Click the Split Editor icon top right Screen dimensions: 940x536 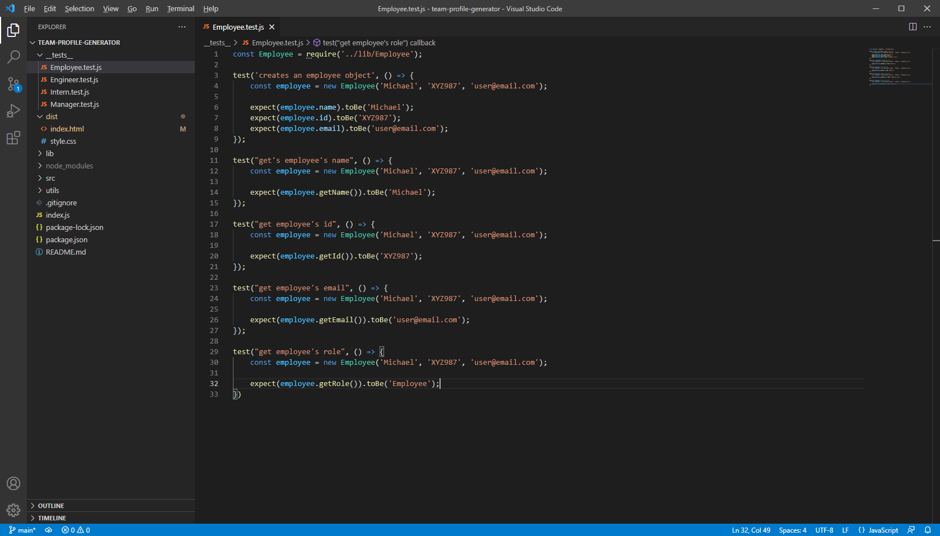coord(913,26)
